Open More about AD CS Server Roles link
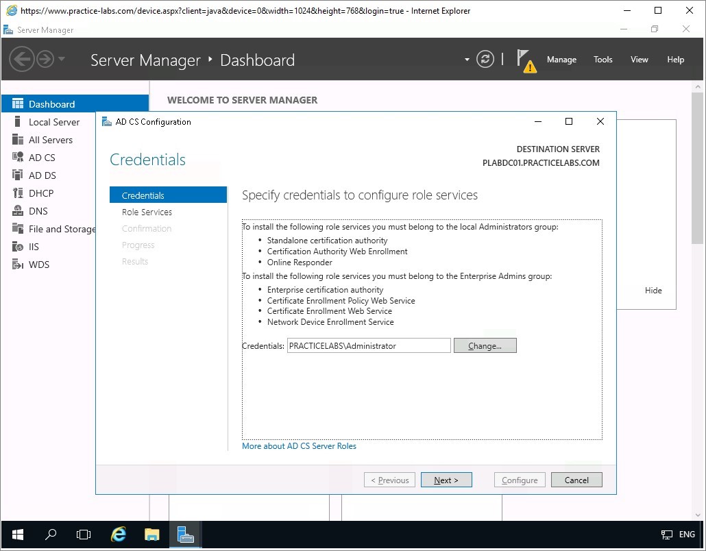 click(x=299, y=446)
